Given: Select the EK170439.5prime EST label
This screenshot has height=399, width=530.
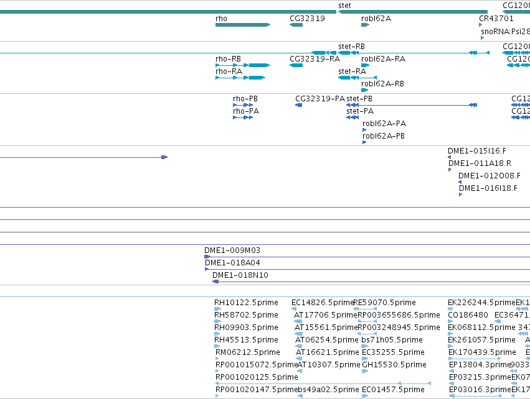Looking at the screenshot, I should point(482,352).
